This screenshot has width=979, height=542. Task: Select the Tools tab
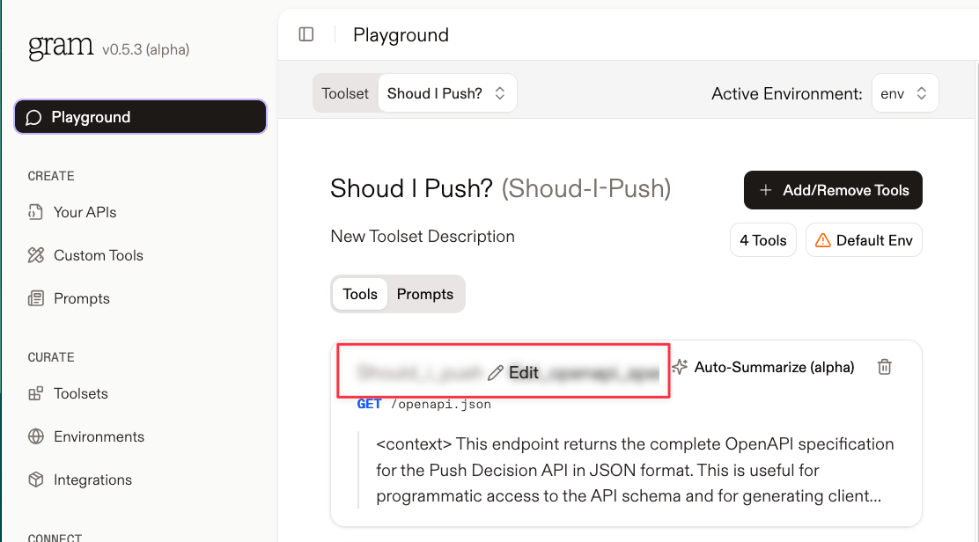coord(360,294)
